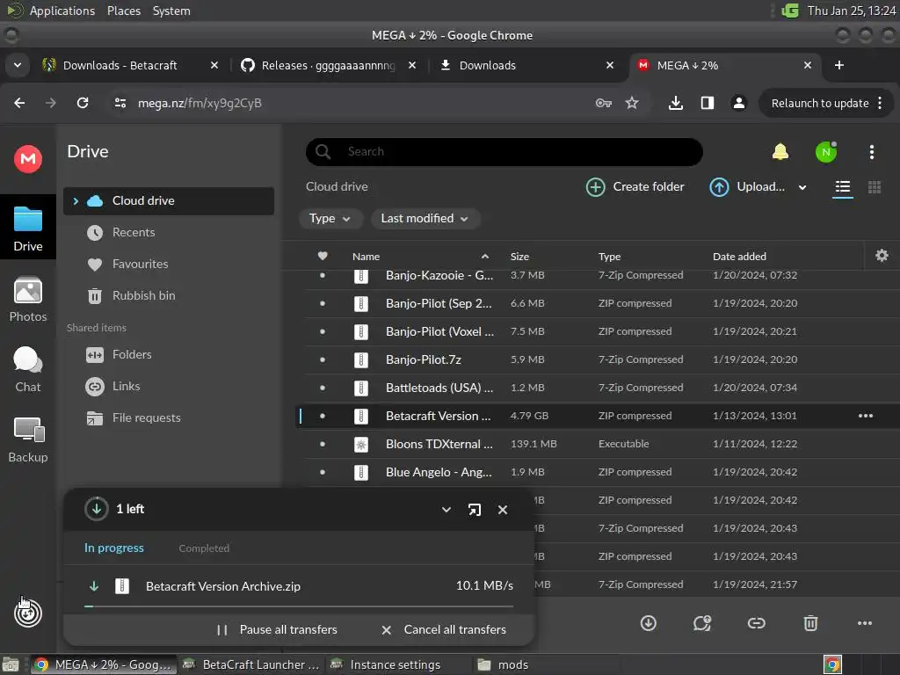Click Betacraft Version Archive.zip download progress bar

299,606
